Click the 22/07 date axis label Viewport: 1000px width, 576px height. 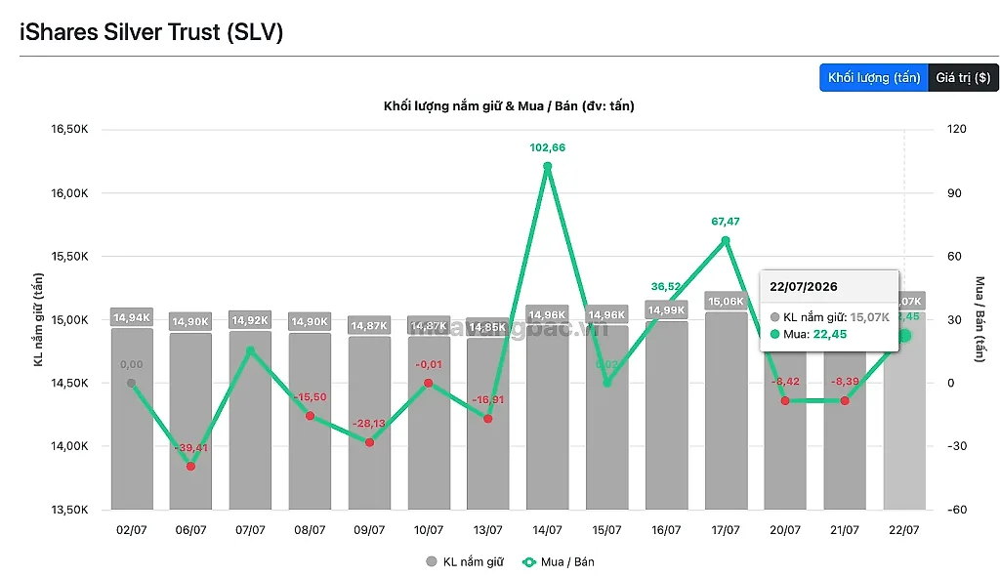pyautogui.click(x=903, y=530)
